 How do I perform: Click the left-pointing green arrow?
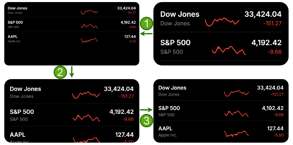tap(146, 34)
